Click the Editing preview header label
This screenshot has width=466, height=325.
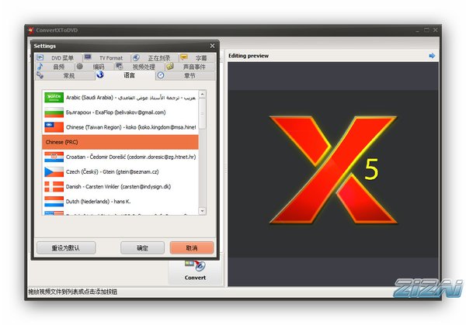tap(249, 56)
